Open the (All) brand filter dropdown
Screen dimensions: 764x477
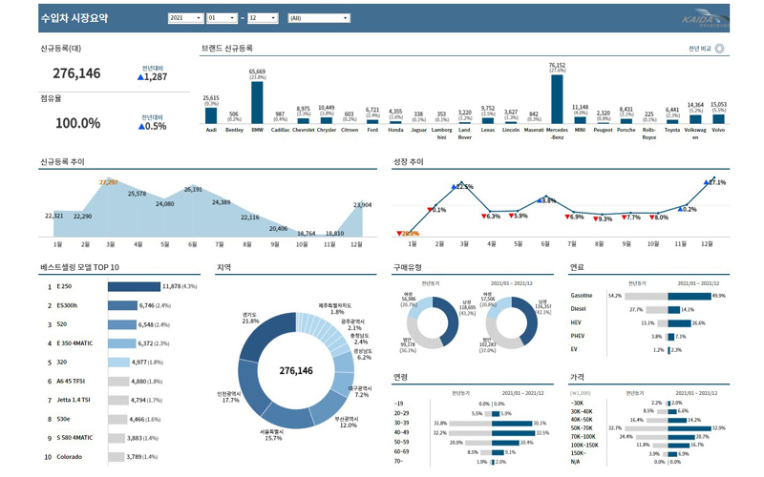coord(319,18)
